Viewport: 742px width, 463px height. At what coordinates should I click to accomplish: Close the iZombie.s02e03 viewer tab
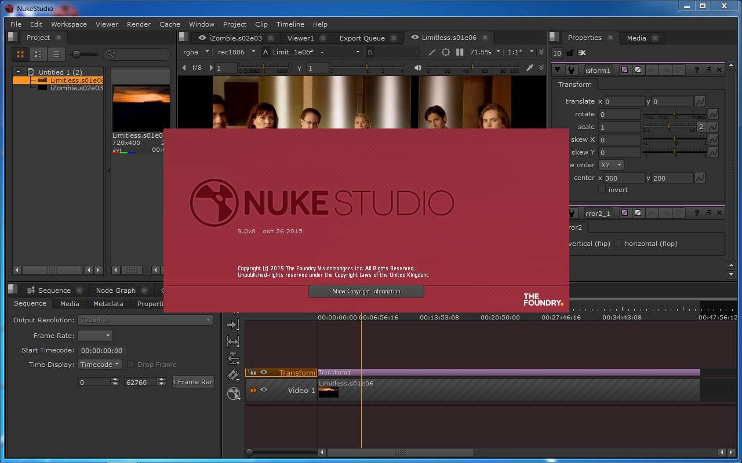coord(271,38)
